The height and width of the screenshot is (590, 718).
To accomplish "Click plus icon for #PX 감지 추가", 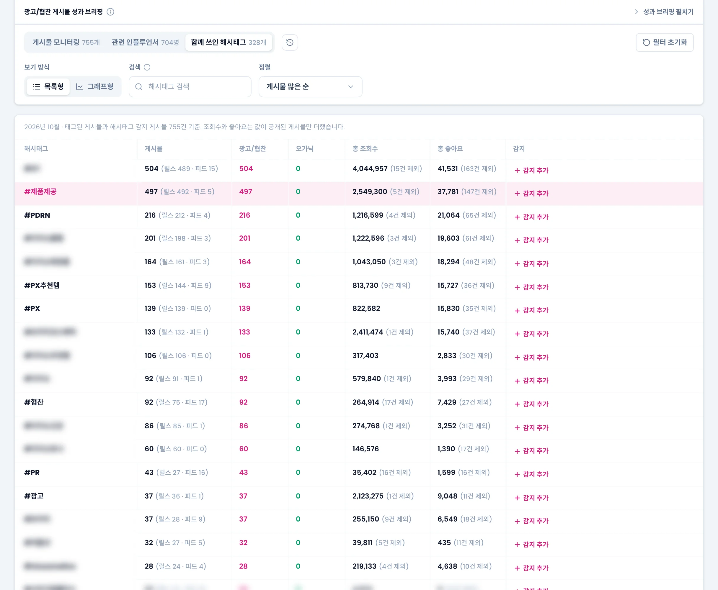I will tap(517, 311).
